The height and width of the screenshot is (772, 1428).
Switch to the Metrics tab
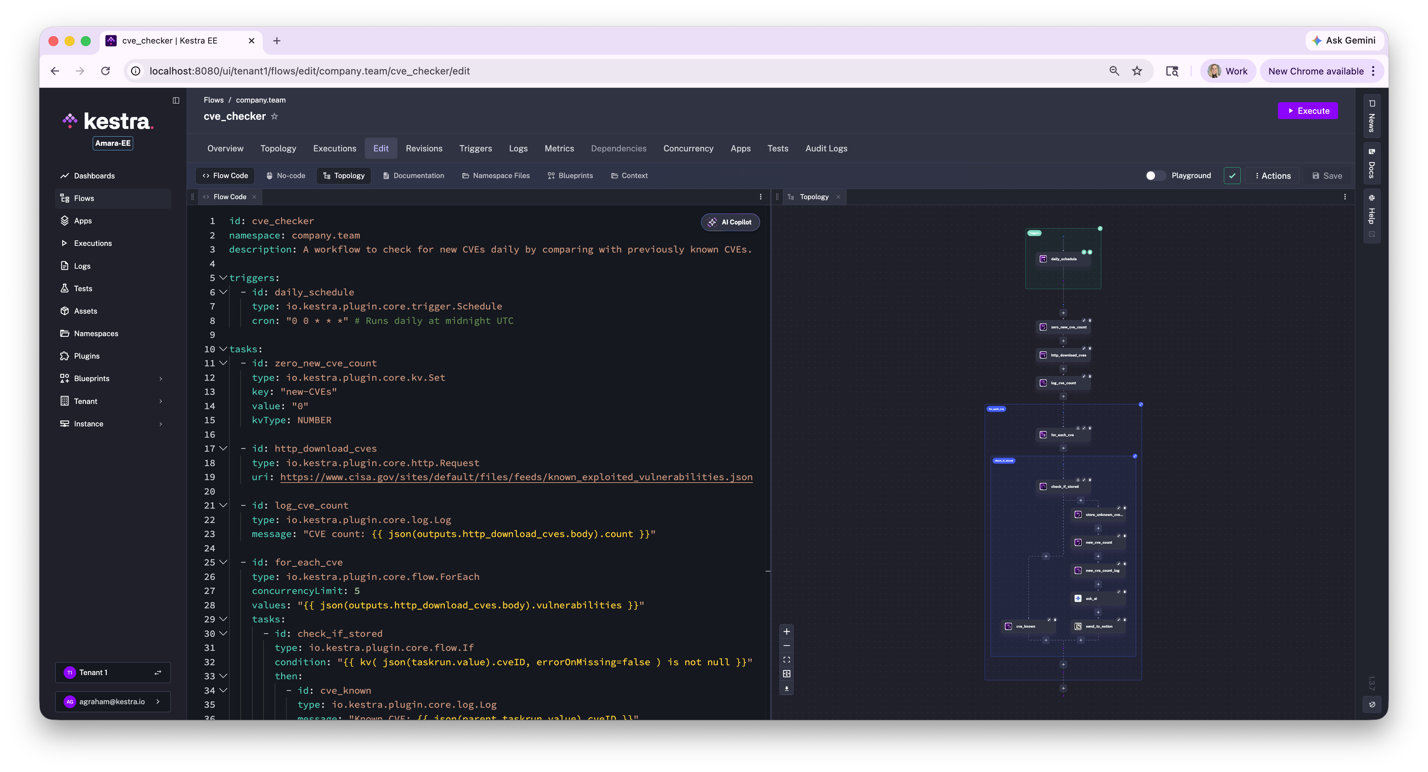pos(559,149)
